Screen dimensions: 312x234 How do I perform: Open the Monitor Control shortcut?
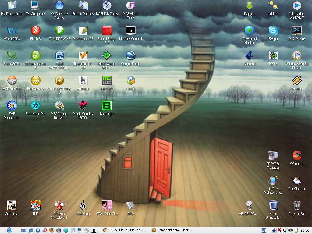coord(130,30)
